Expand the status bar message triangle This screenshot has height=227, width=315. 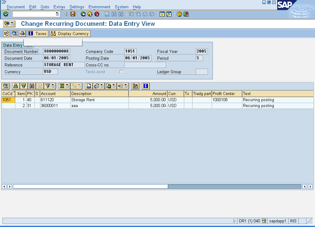tap(234, 221)
